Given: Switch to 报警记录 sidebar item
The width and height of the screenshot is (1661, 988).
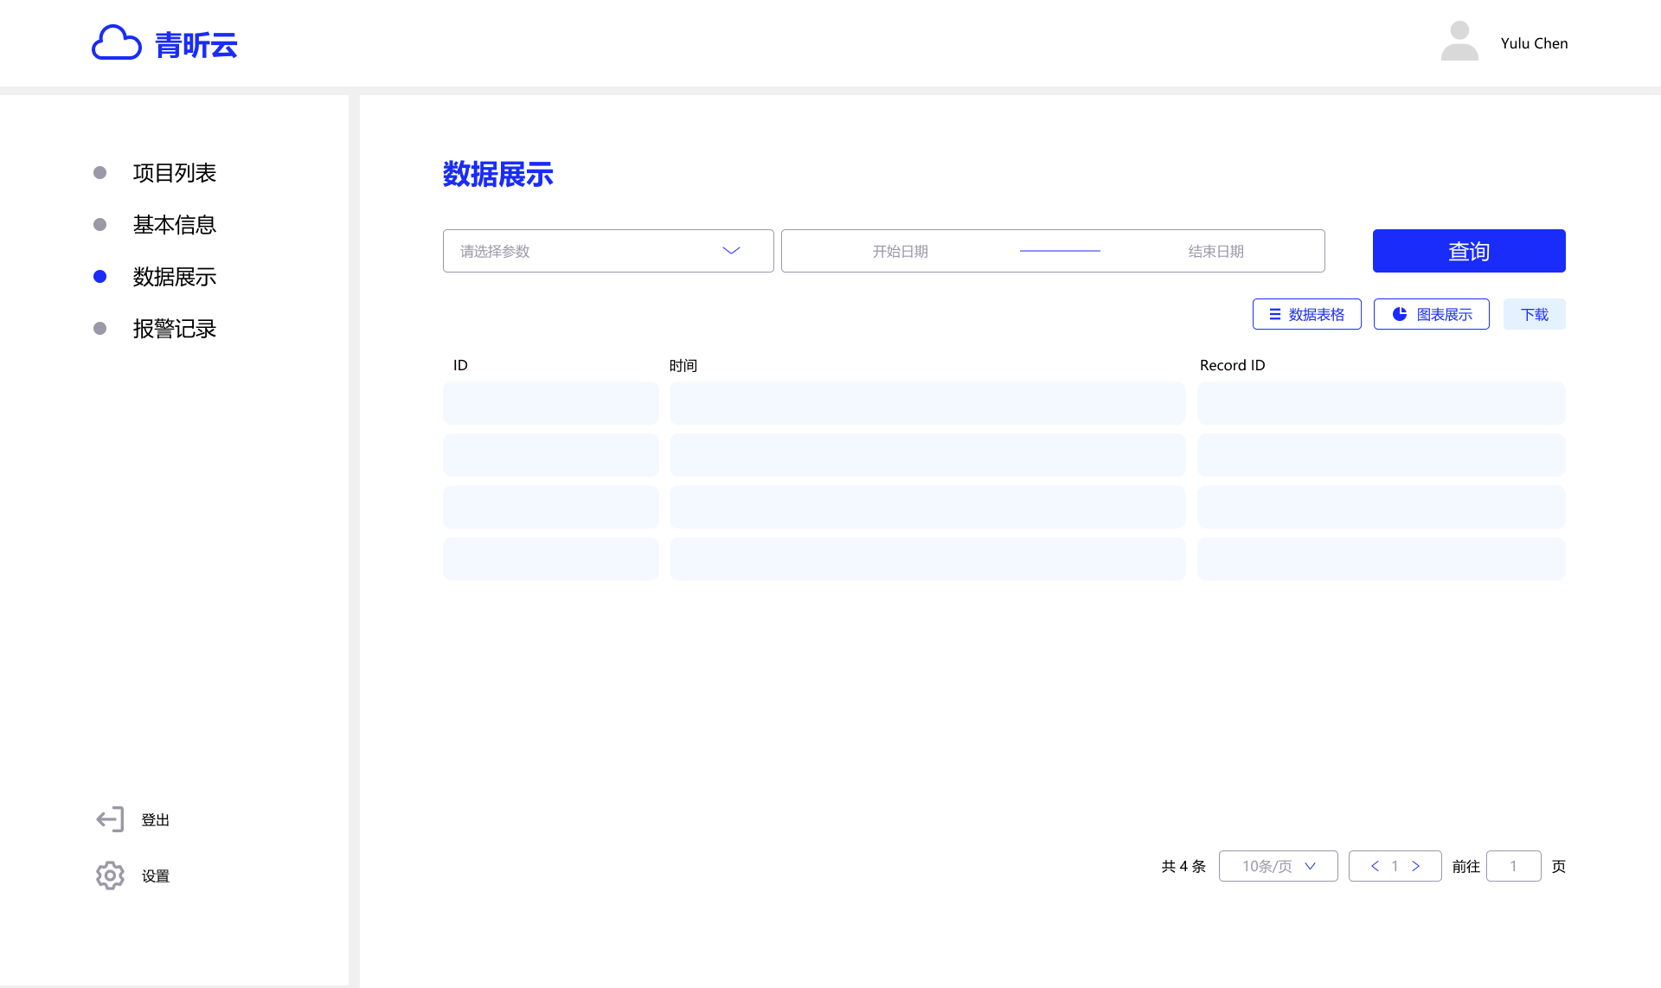Looking at the screenshot, I should 174,329.
